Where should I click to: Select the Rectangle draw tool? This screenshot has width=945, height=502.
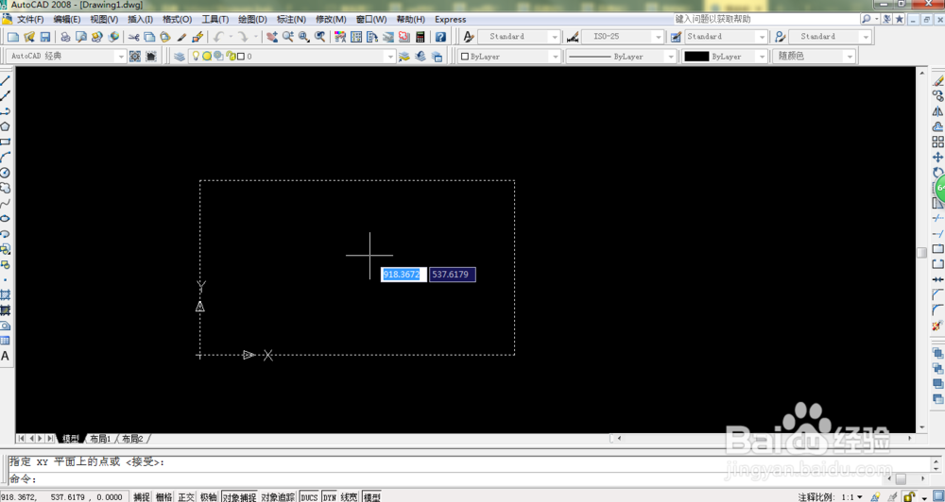pos(6,142)
